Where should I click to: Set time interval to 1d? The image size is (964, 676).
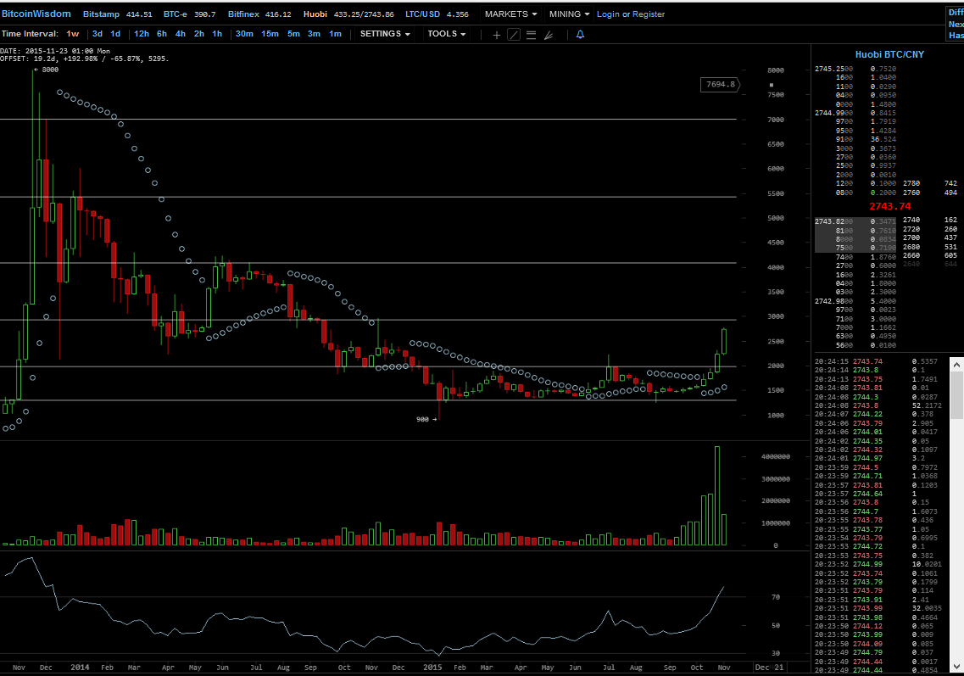[115, 34]
